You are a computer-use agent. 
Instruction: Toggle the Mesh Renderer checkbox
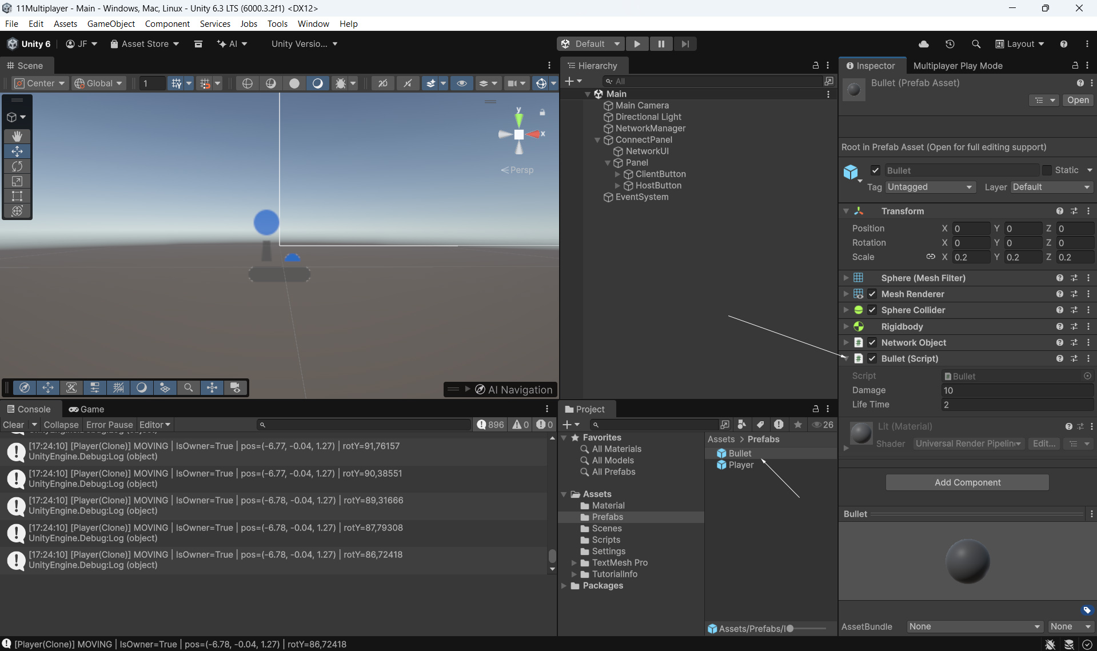coord(872,294)
